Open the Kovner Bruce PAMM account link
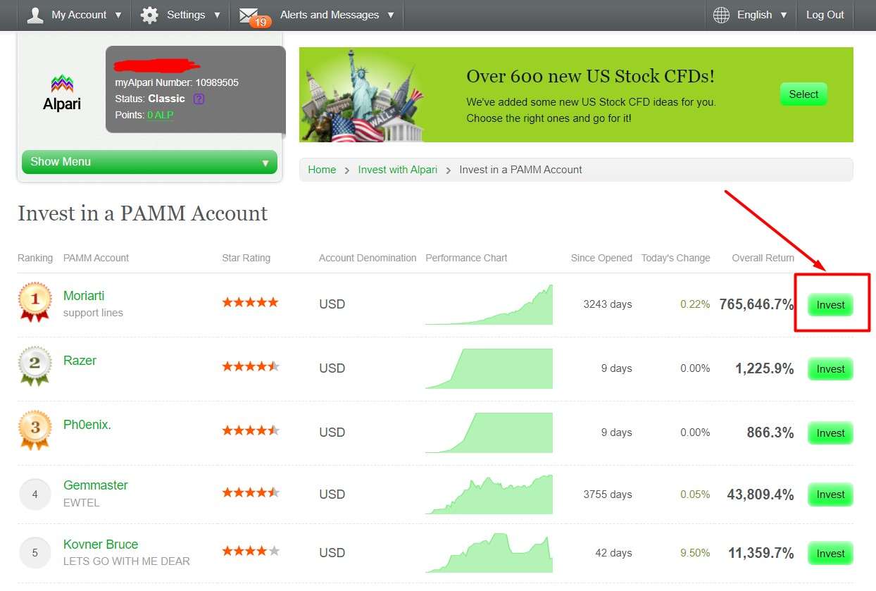This screenshot has height=591, width=876. coord(101,545)
